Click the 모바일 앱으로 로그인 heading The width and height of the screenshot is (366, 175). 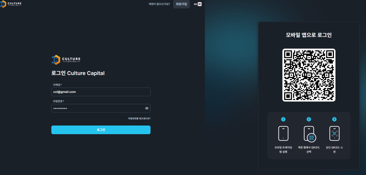309,35
